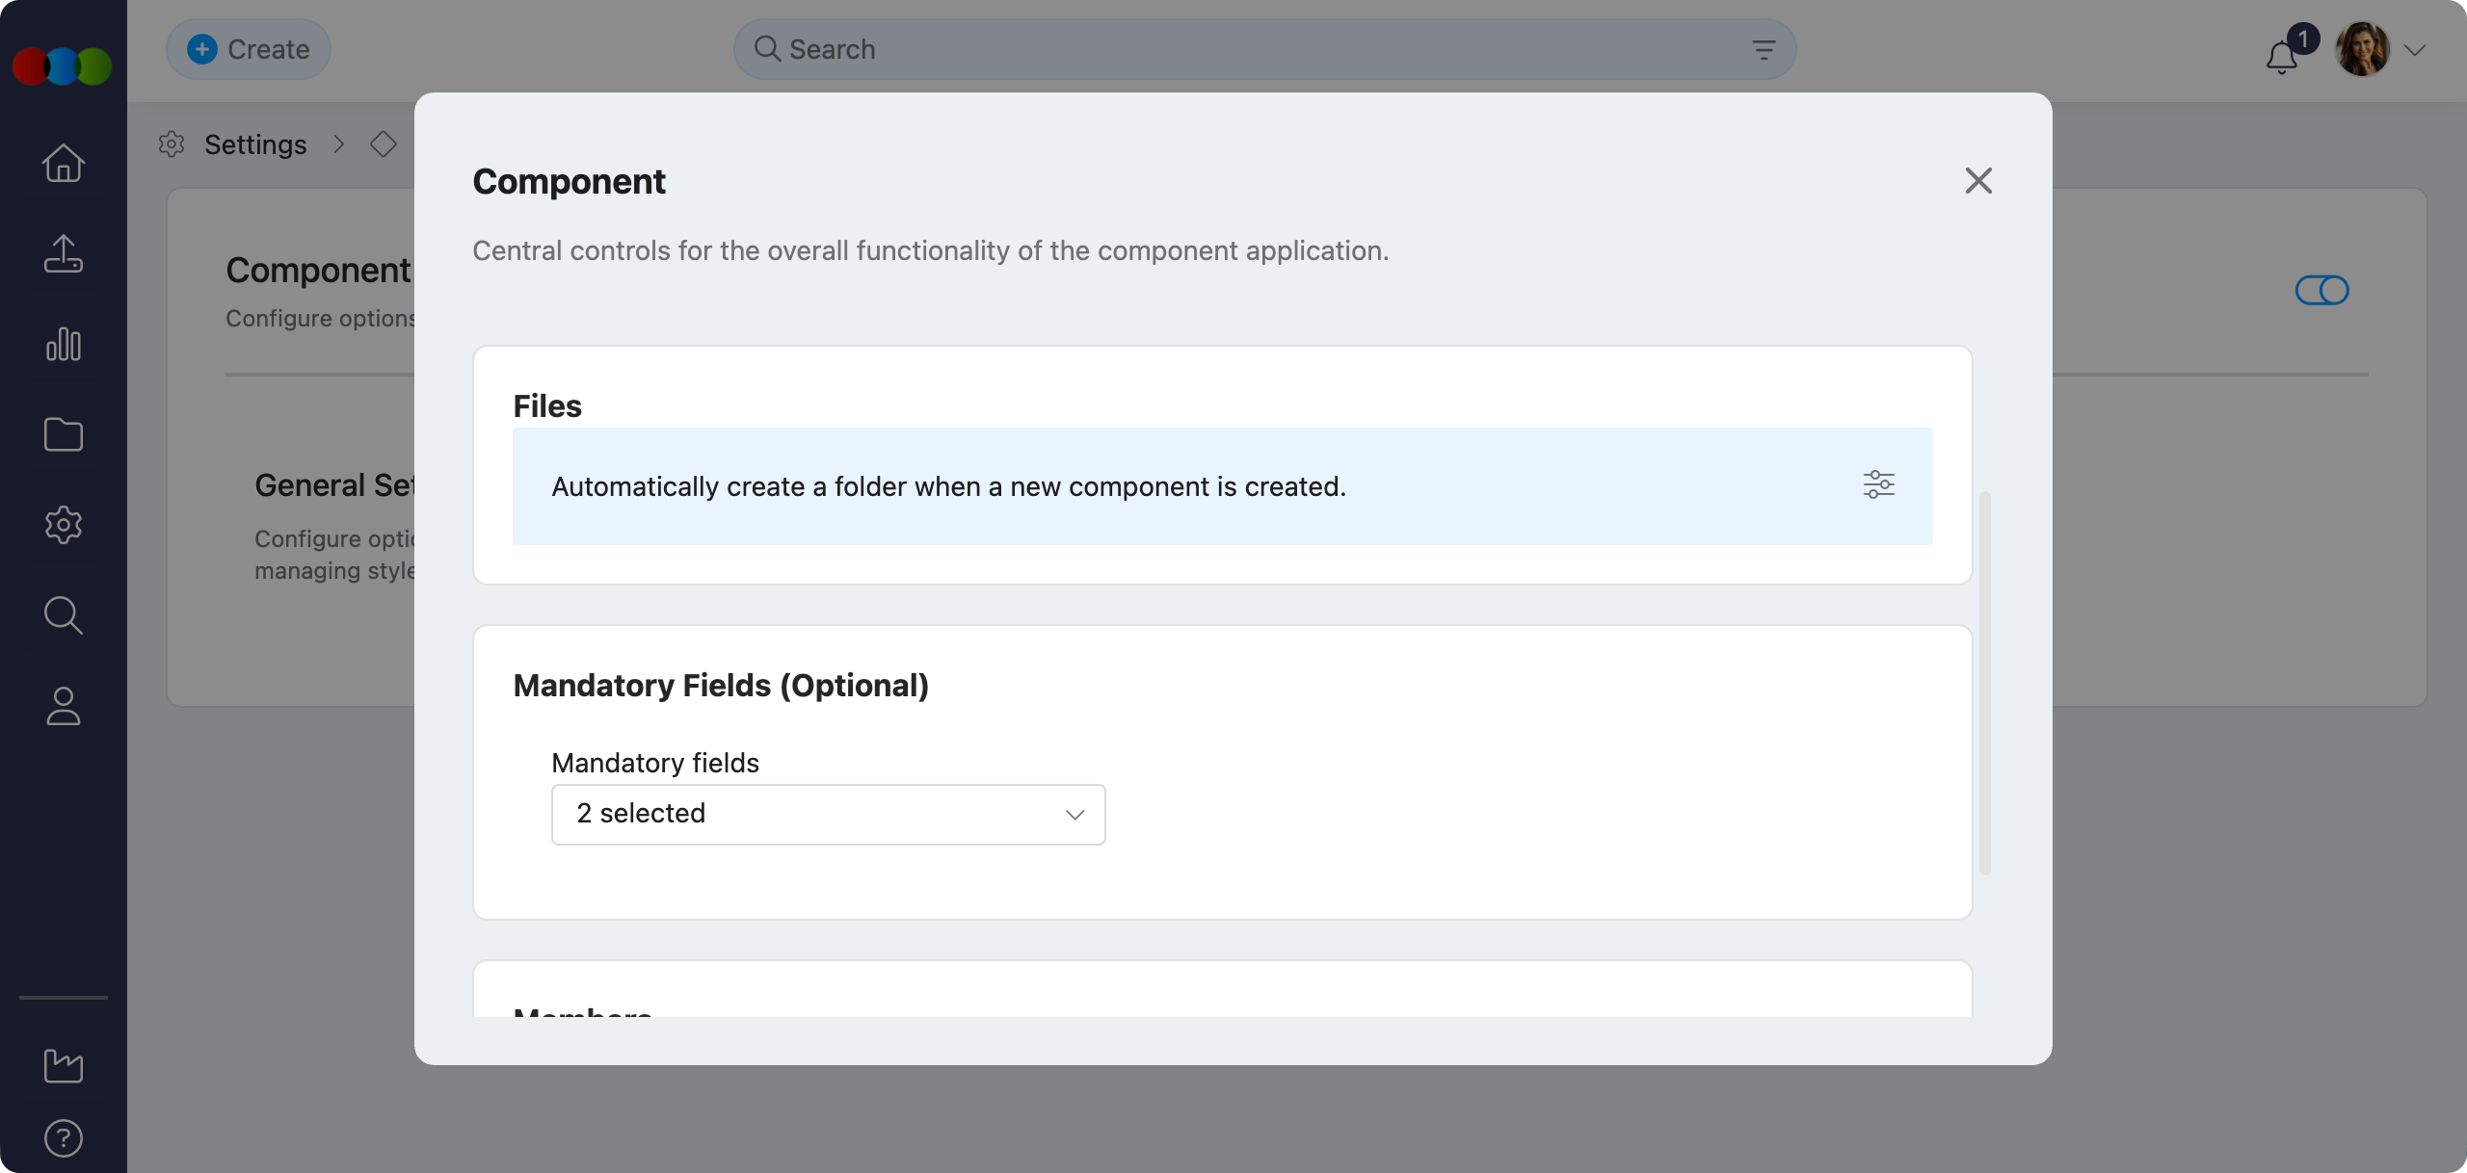Go to Settings breadcrumb

[x=255, y=144]
